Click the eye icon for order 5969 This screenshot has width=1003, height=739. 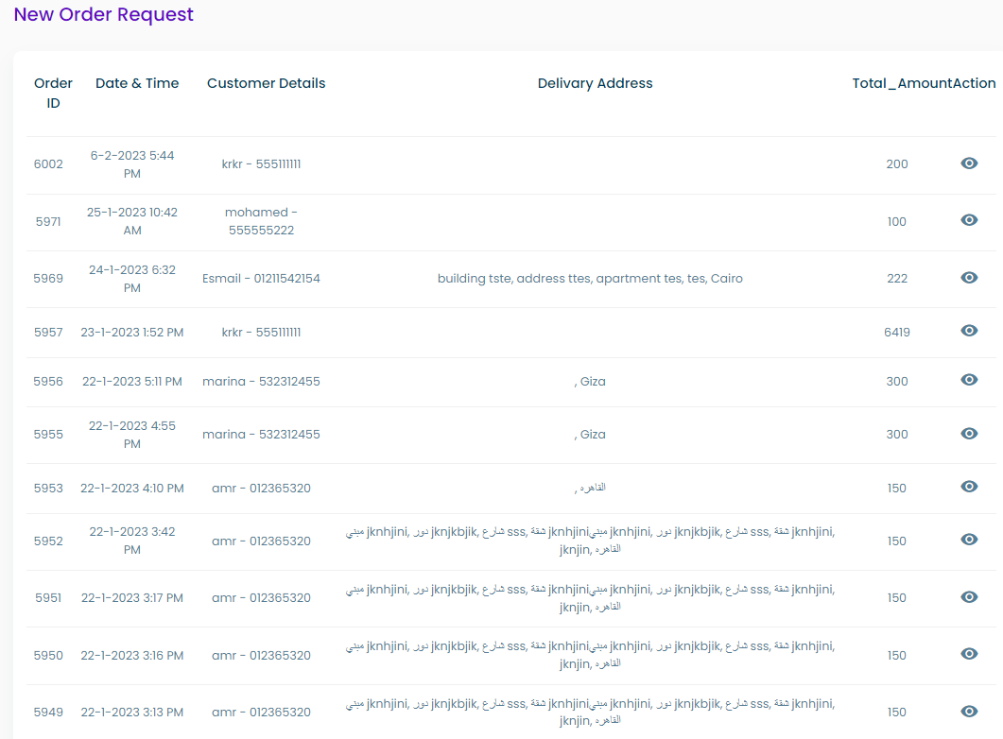click(969, 278)
